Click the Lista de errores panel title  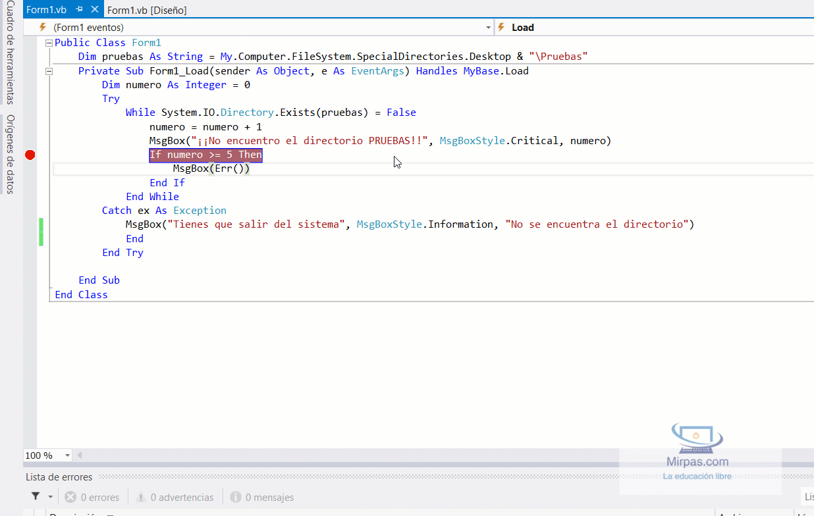pos(59,477)
